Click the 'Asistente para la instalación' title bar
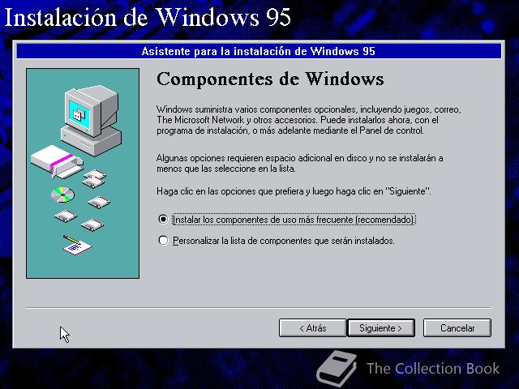519x389 pixels. pos(259,51)
